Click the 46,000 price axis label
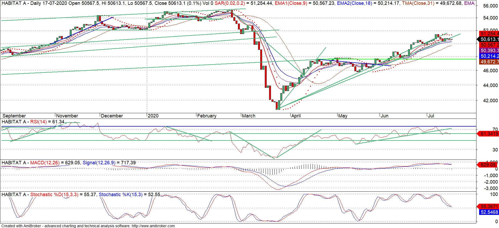499x228 pixels. [490, 71]
